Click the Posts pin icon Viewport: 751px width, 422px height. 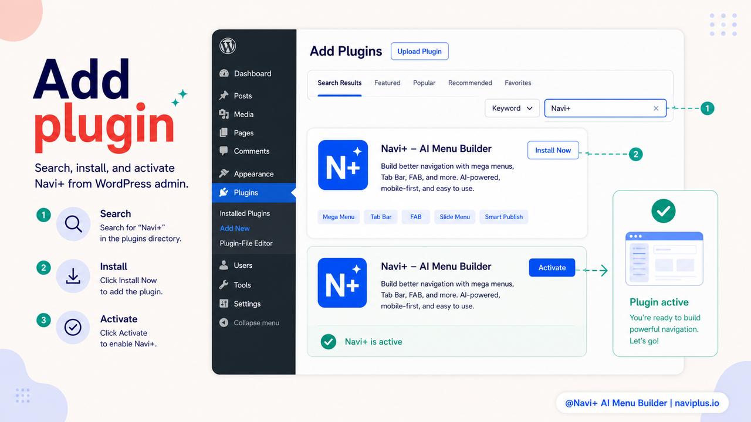click(224, 96)
